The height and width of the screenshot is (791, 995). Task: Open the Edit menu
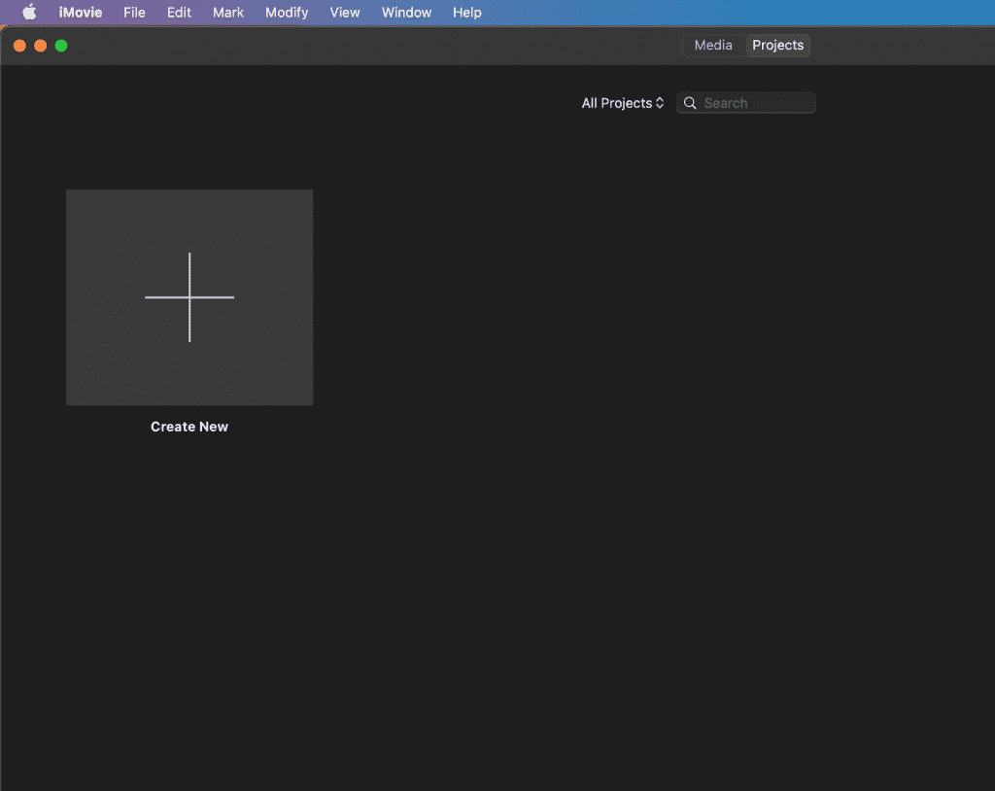[x=179, y=12]
